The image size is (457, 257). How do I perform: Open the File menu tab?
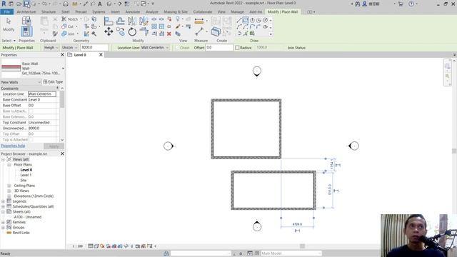pos(6,12)
